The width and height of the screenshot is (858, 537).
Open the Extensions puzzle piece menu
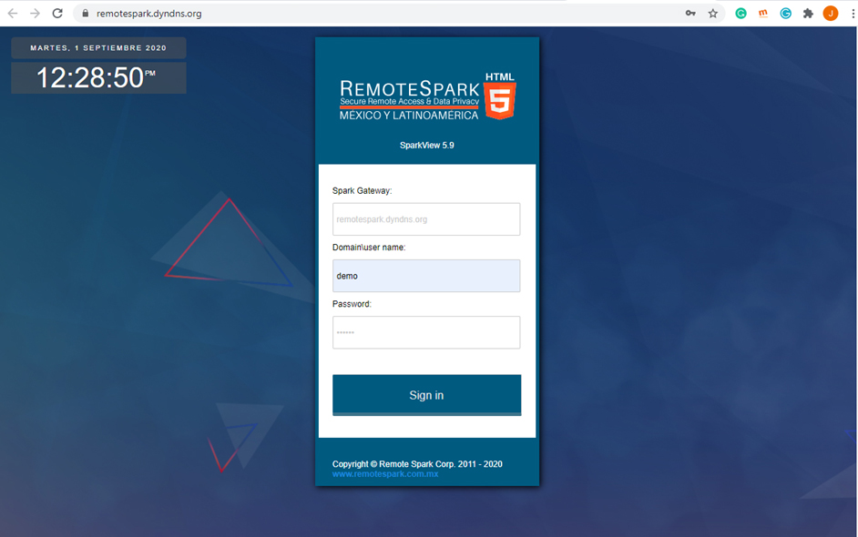point(808,14)
